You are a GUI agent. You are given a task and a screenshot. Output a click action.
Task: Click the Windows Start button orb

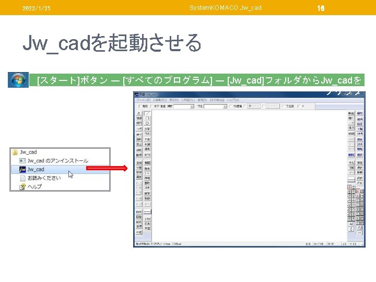(x=18, y=80)
